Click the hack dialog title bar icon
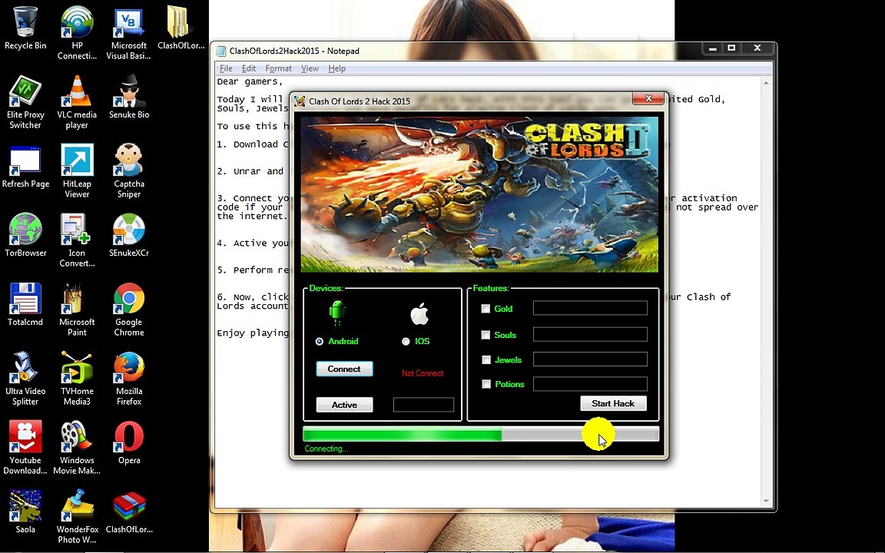Image resolution: width=885 pixels, height=553 pixels. (x=300, y=101)
